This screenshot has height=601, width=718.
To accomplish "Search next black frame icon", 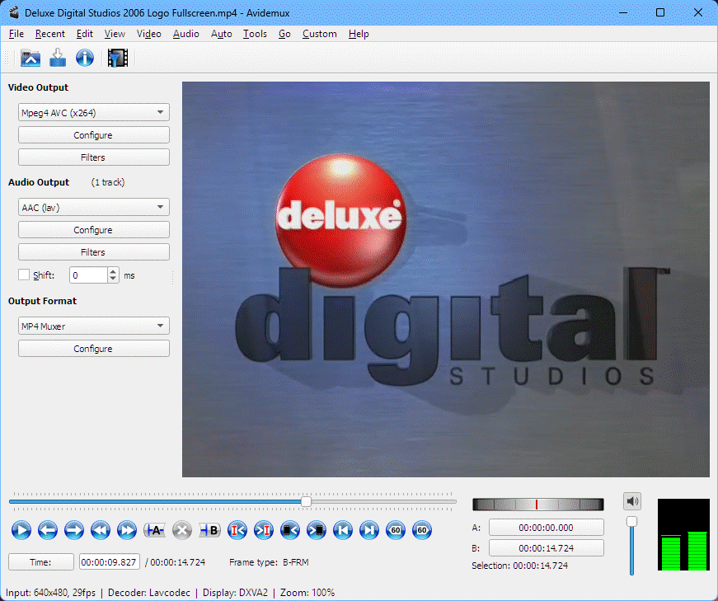I will coord(317,530).
